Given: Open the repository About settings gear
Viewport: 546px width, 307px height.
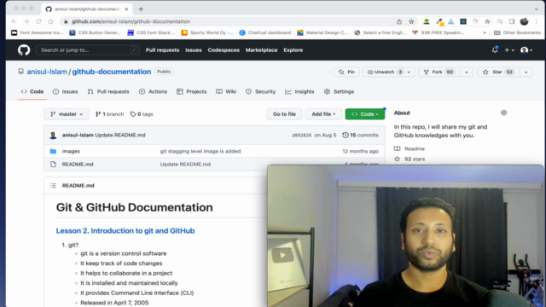Looking at the screenshot, I should [x=503, y=113].
